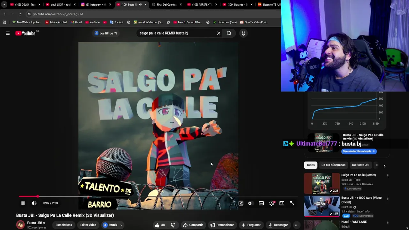Viewport: 409px width, 230px height.
Task: Open the Preguntar AI button
Action: pos(251,225)
